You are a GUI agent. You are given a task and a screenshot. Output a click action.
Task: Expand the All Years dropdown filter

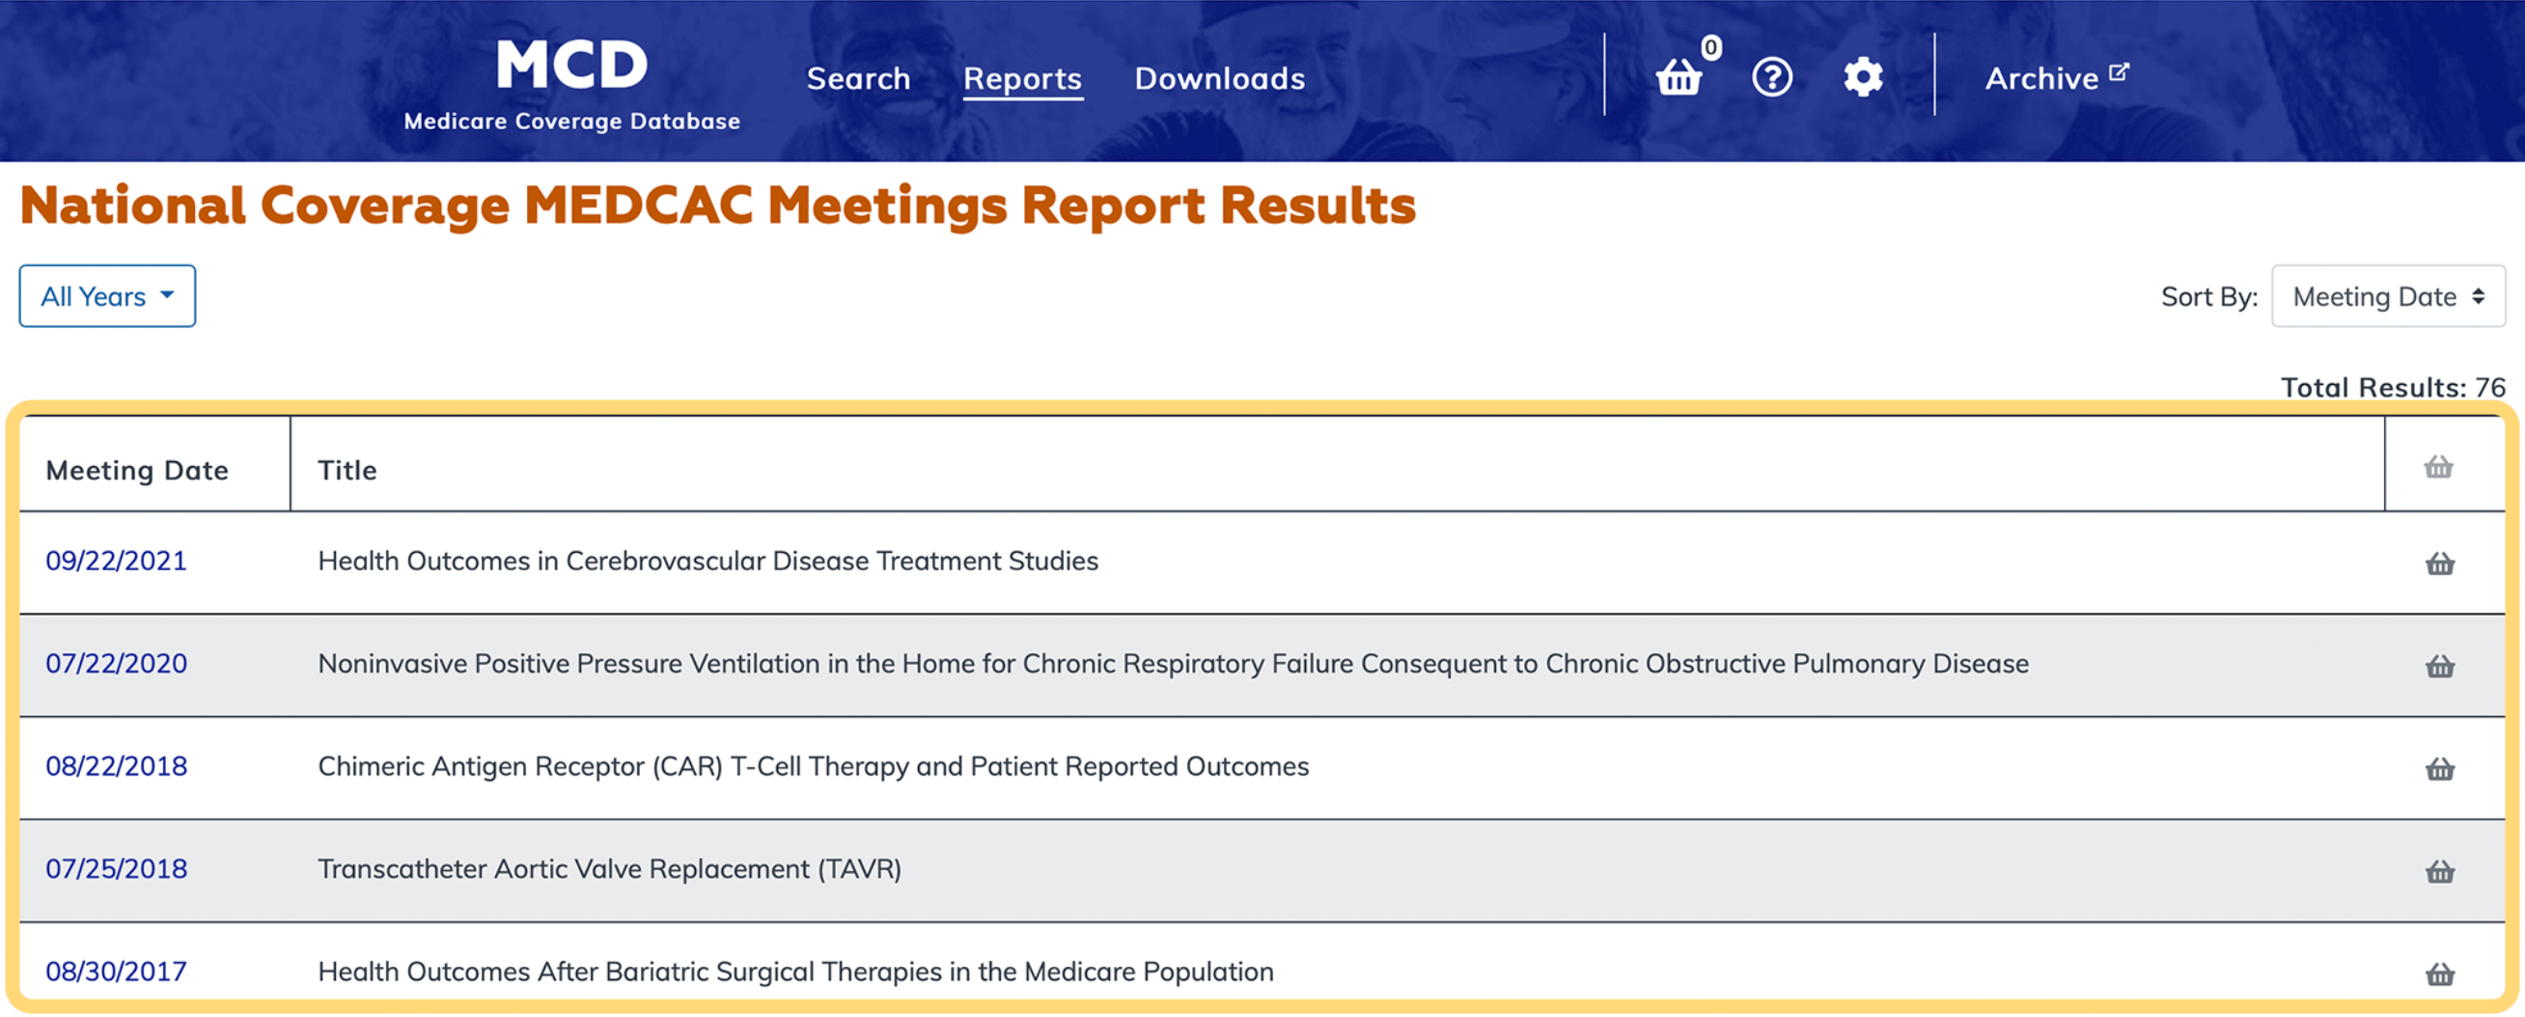coord(107,296)
